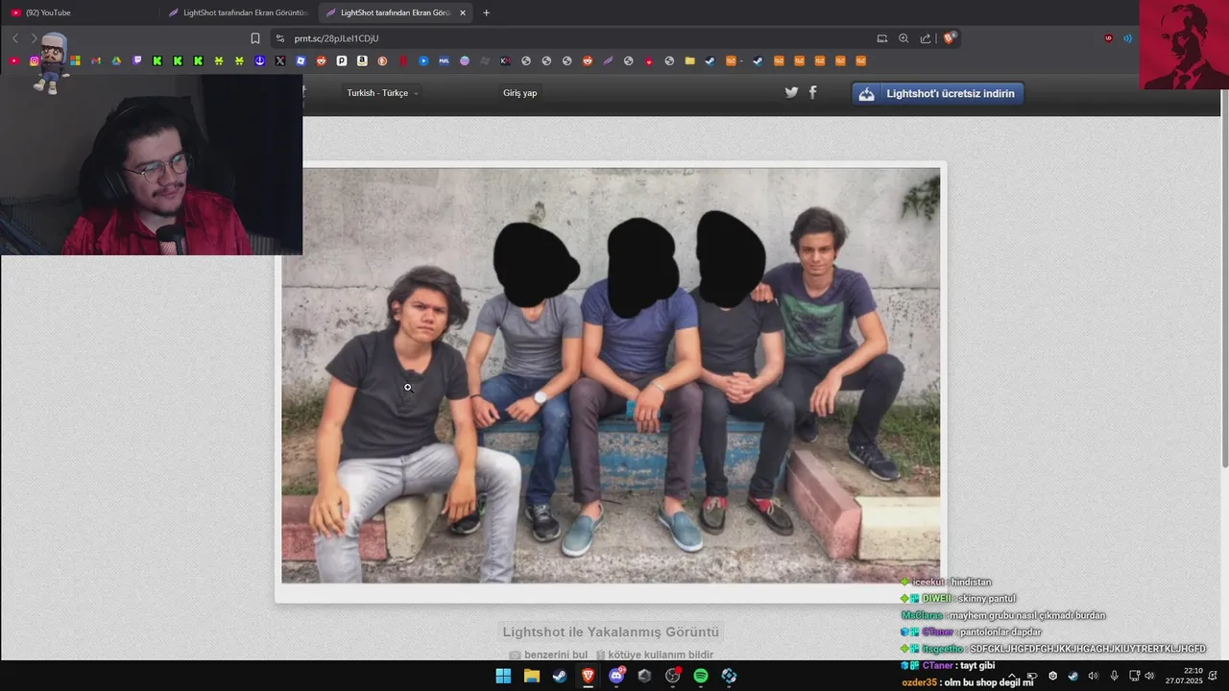Open the Amazon bookmark icon
The height and width of the screenshot is (691, 1229).
click(362, 60)
